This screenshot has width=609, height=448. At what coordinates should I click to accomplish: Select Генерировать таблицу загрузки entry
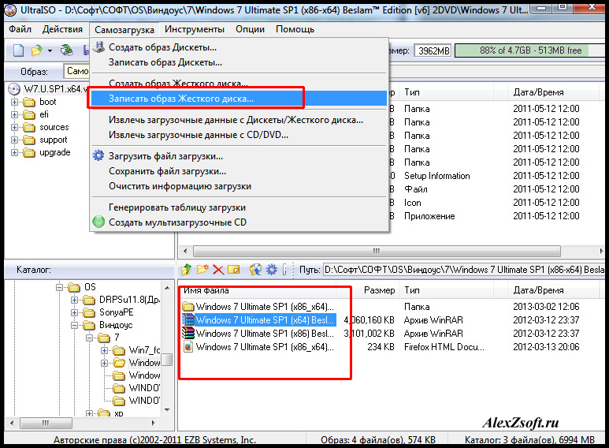click(x=239, y=207)
